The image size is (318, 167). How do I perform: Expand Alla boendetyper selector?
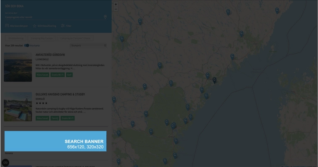tap(16, 26)
